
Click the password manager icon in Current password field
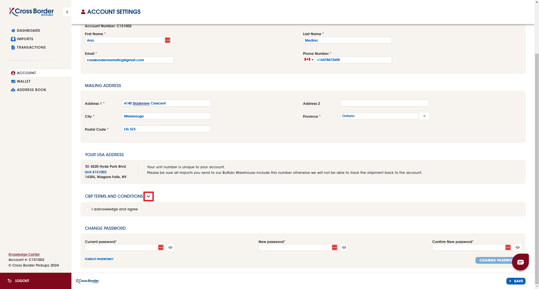tap(161, 247)
